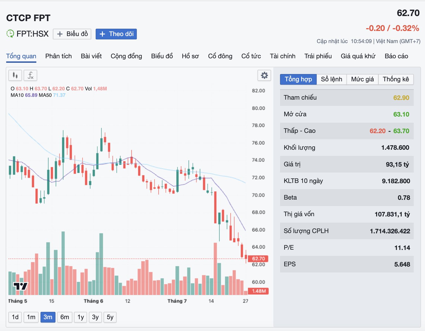Switch to Thống kê panel tab
Image resolution: width=425 pixels, height=331 pixels.
pyautogui.click(x=396, y=79)
